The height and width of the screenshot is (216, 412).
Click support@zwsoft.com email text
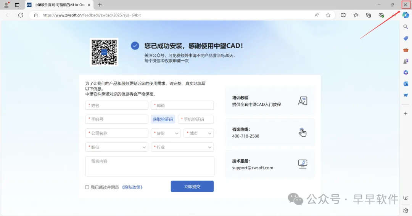(x=253, y=168)
